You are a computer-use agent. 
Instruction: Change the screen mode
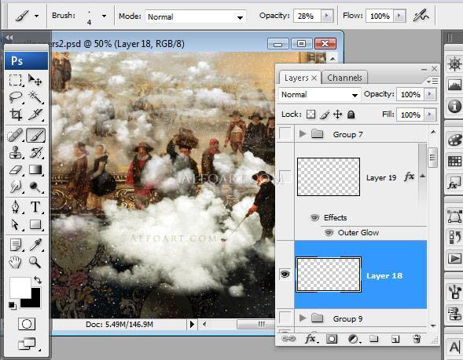click(x=28, y=344)
